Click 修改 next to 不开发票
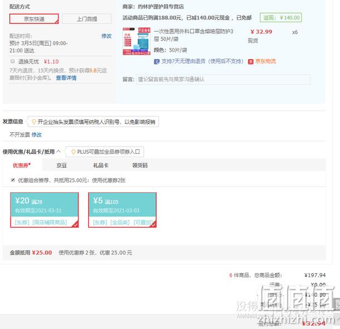This screenshot has height=329, width=340. click(x=36, y=135)
